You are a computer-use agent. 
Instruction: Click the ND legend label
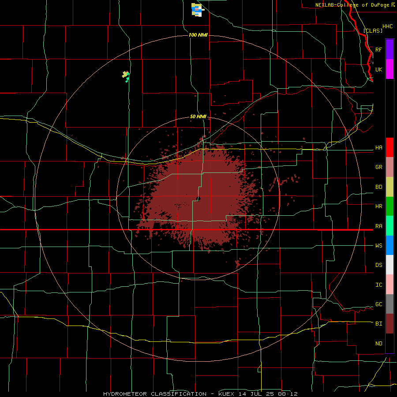click(x=378, y=344)
